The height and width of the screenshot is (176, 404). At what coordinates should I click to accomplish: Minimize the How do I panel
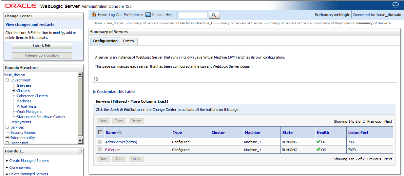click(80, 151)
